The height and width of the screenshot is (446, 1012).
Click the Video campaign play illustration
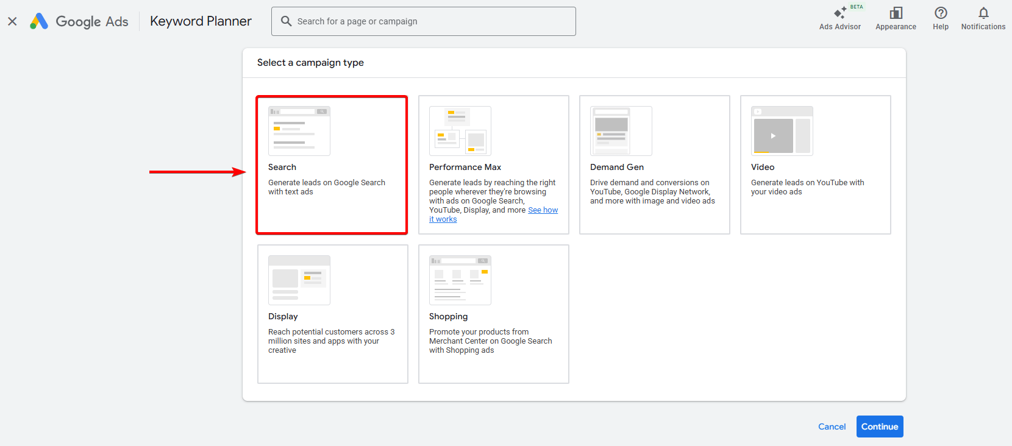(x=773, y=136)
